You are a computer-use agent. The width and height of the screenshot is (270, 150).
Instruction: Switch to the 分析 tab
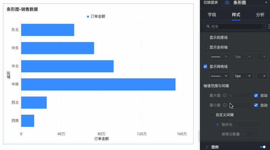coord(260,15)
